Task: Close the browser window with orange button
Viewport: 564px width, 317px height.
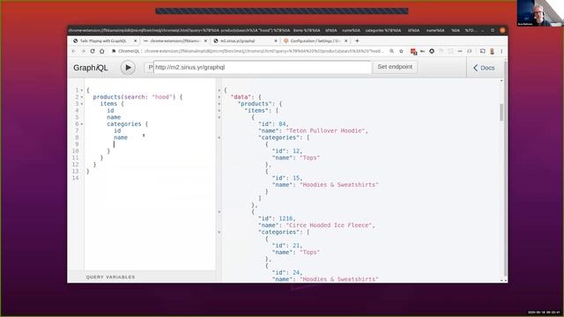Action: [x=502, y=31]
